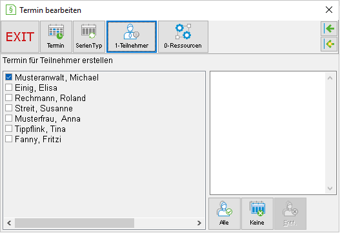The width and height of the screenshot is (340, 233).
Task: Open the 0-Ressourcen tab
Action: tap(183, 37)
